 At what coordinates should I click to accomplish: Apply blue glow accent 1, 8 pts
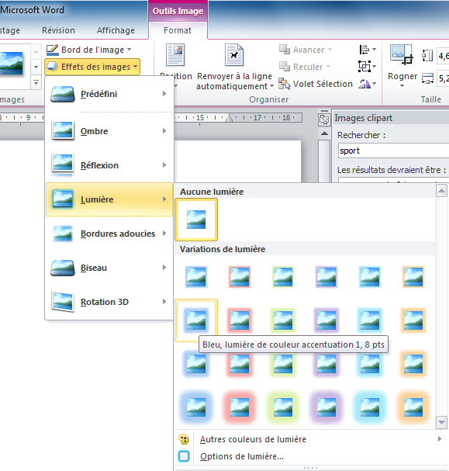[196, 320]
